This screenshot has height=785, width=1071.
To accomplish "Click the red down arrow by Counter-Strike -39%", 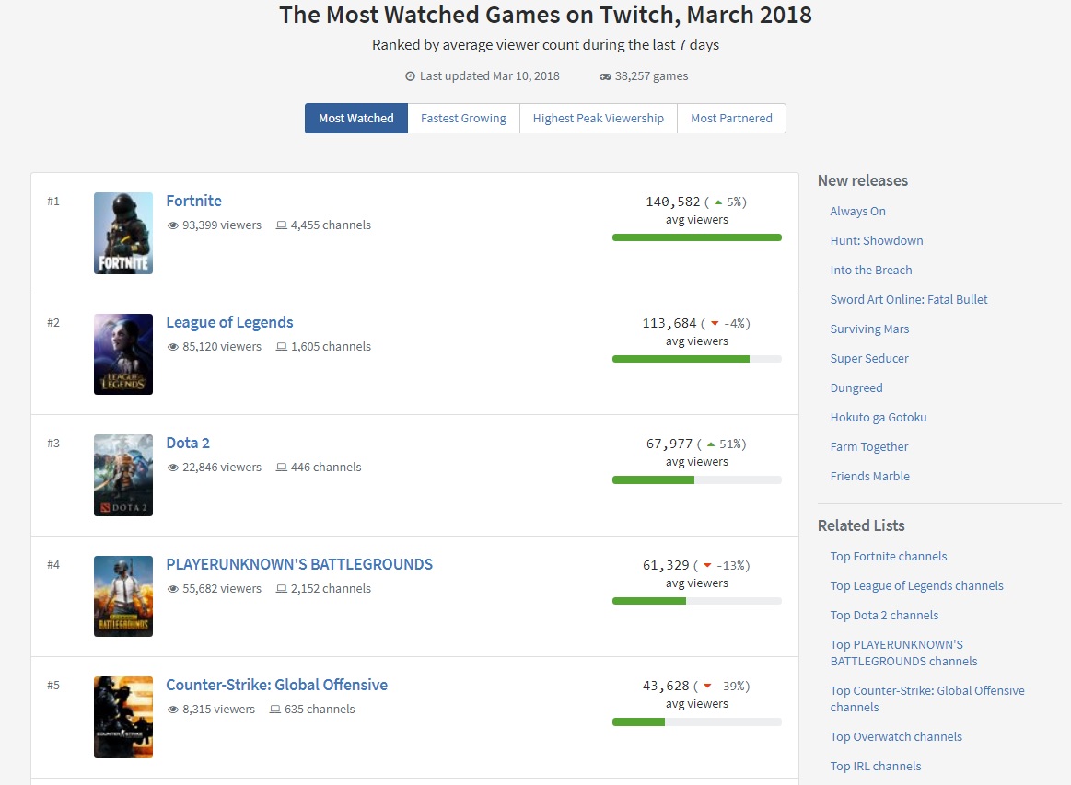I will click(x=707, y=686).
